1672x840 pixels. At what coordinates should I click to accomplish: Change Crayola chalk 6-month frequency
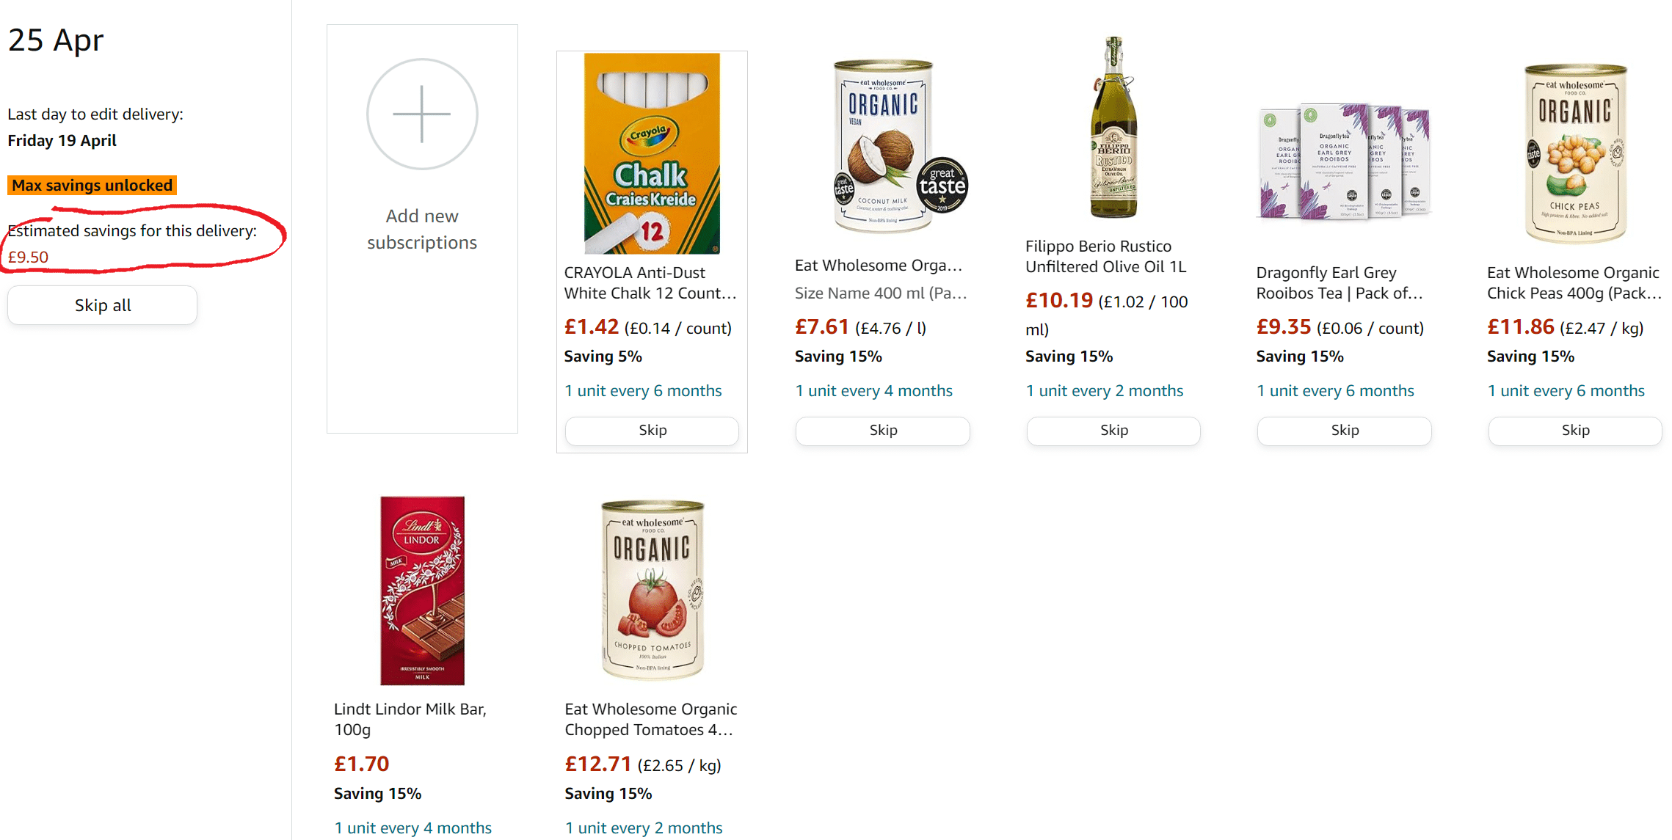tap(643, 391)
